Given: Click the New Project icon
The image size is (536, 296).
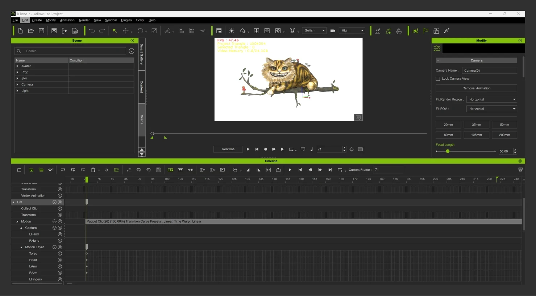Looking at the screenshot, I should [21, 31].
